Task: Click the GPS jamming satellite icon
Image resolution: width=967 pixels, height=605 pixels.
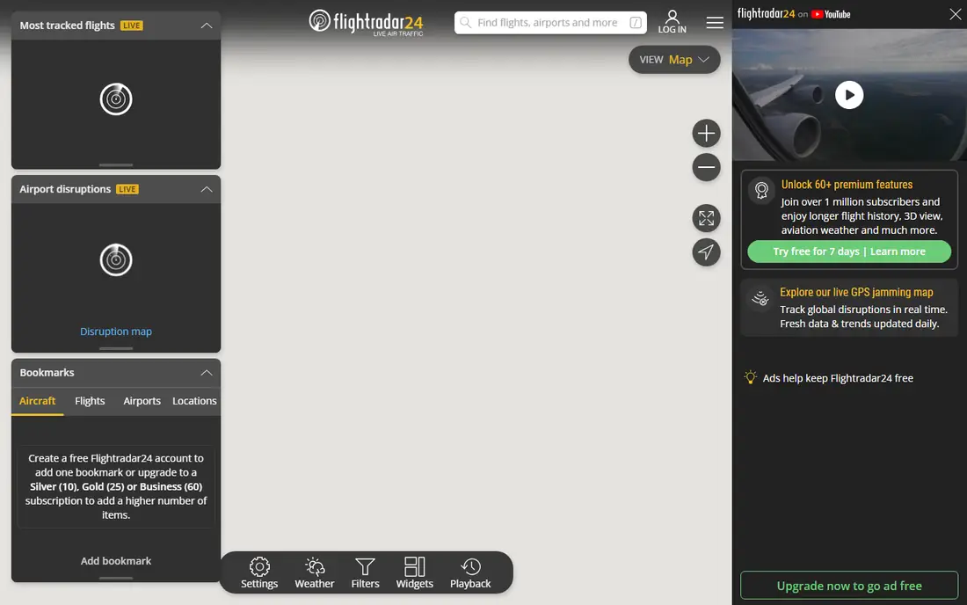Action: point(760,298)
